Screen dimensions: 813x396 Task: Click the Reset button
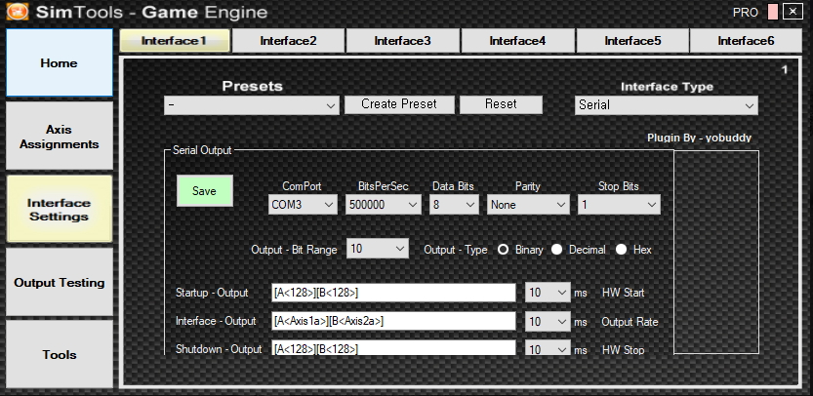(501, 104)
